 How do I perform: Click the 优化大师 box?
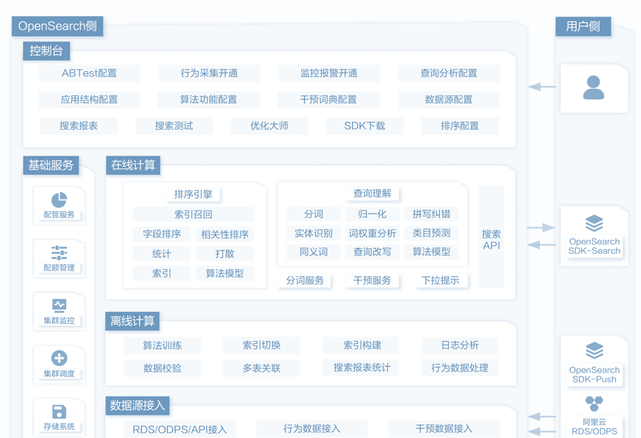click(269, 126)
